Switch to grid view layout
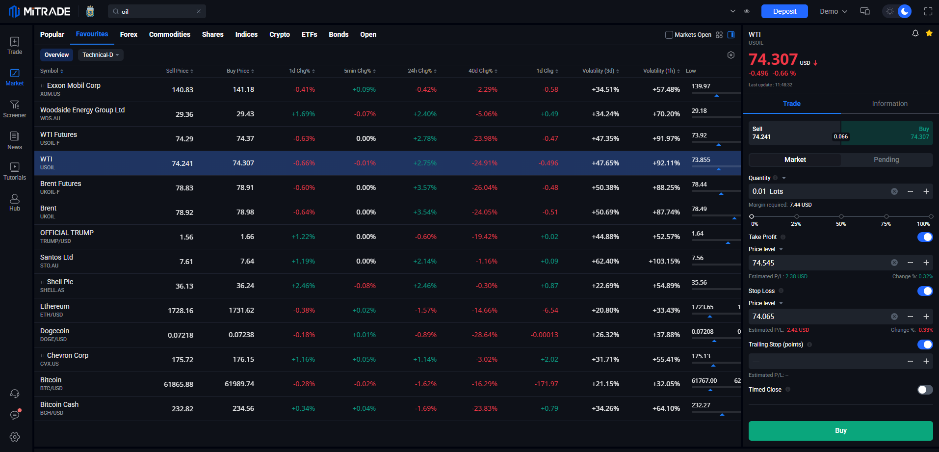Image resolution: width=939 pixels, height=452 pixels. (719, 35)
